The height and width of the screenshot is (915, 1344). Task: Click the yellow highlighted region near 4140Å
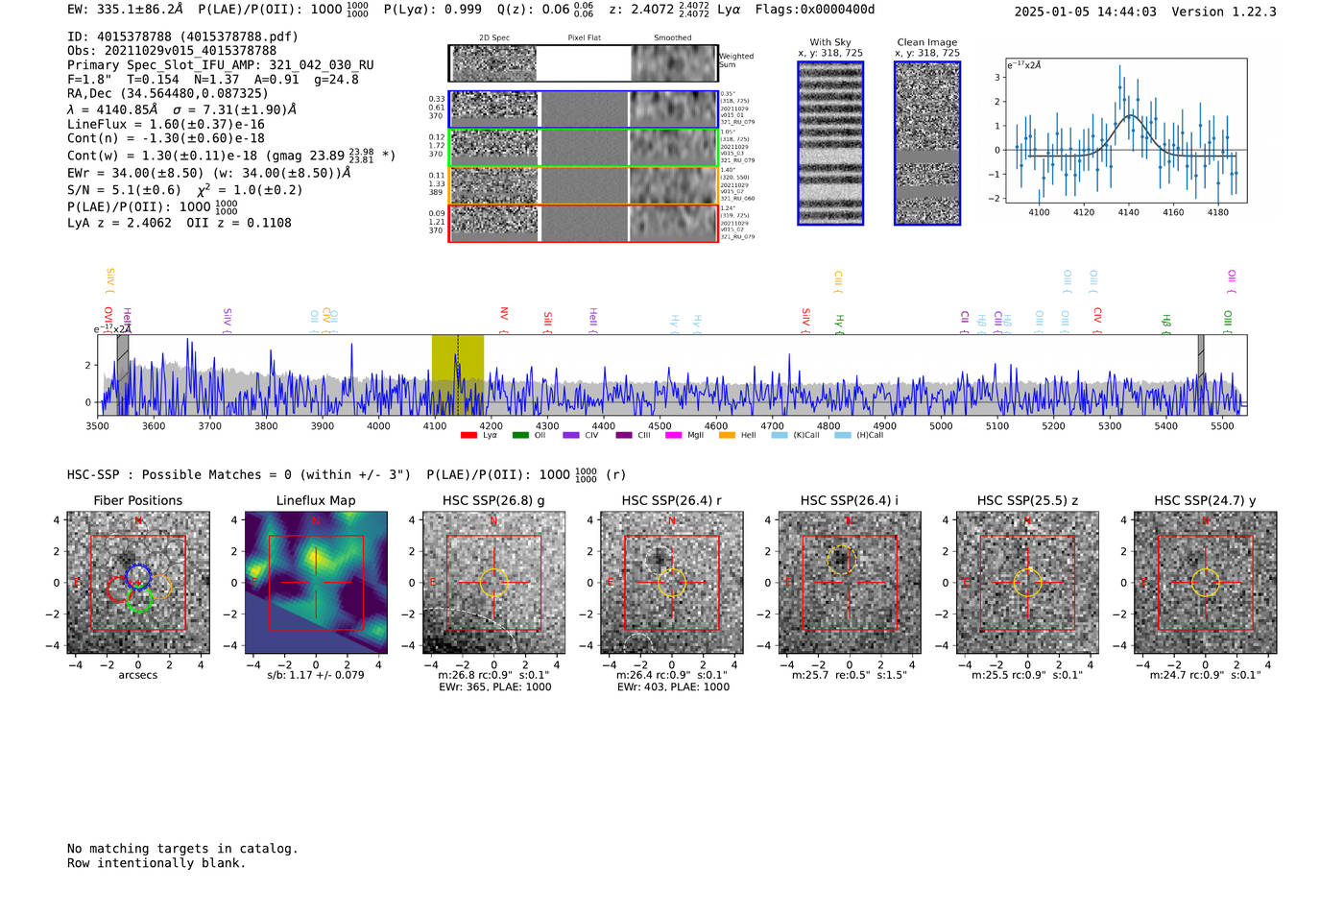coord(457,374)
